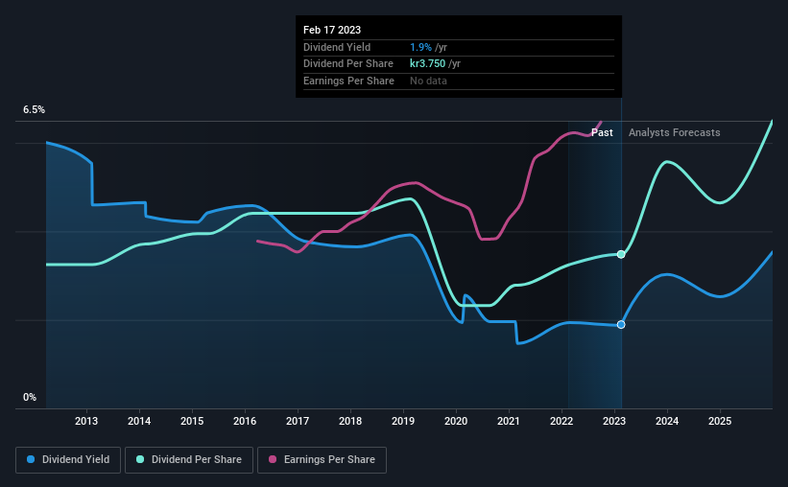Click the 2020 x-axis label
Viewport: 788px width, 487px height.
[456, 421]
